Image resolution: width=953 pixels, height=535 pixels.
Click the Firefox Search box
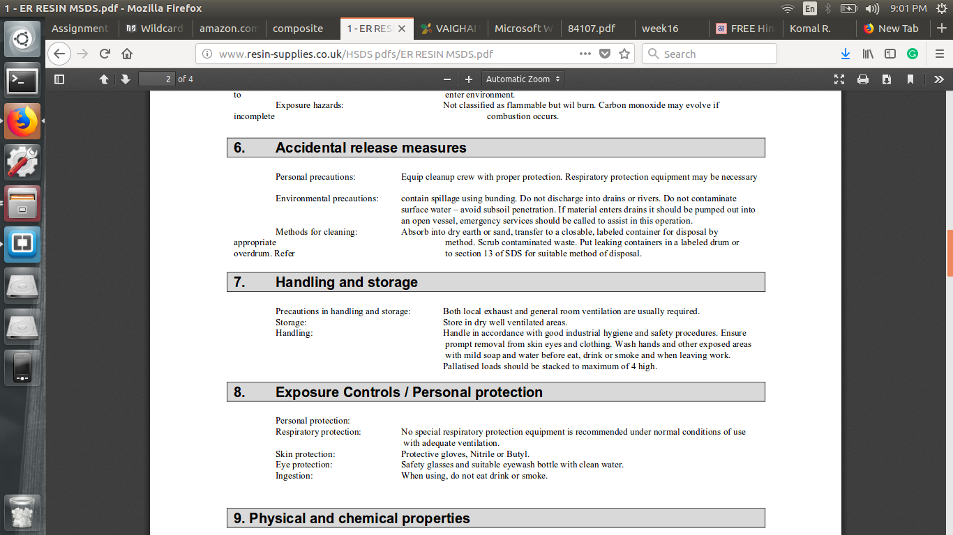(710, 54)
